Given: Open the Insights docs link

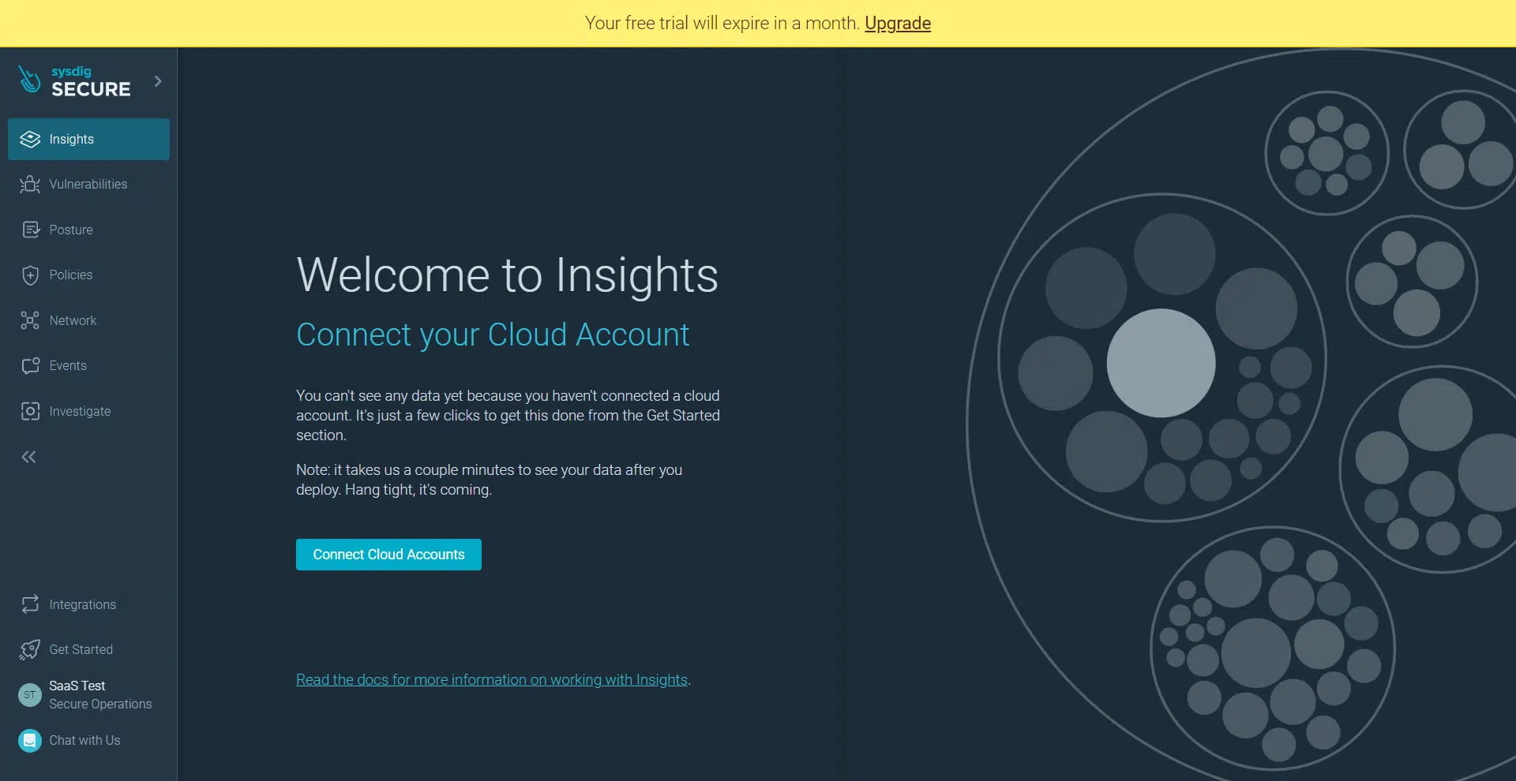Looking at the screenshot, I should 491,680.
